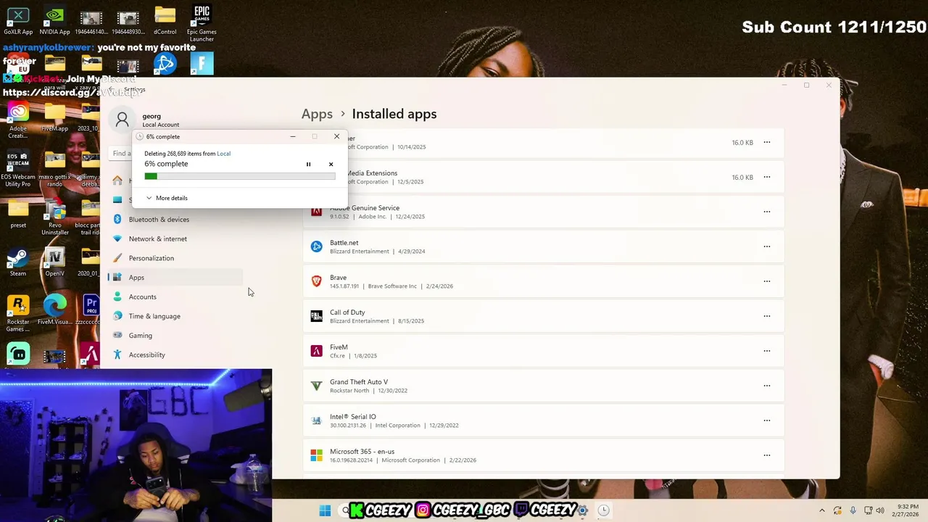Click the Adobe Genuine Service list icon

pos(316,212)
